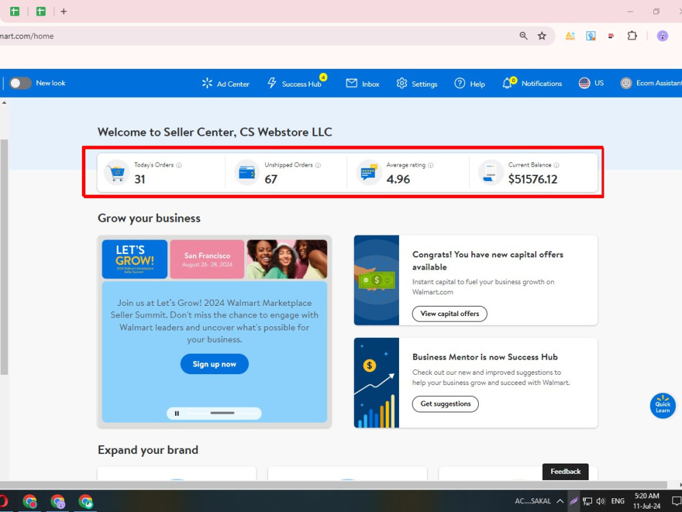Open Notifications in the navigation bar
The height and width of the screenshot is (512, 682).
(531, 83)
